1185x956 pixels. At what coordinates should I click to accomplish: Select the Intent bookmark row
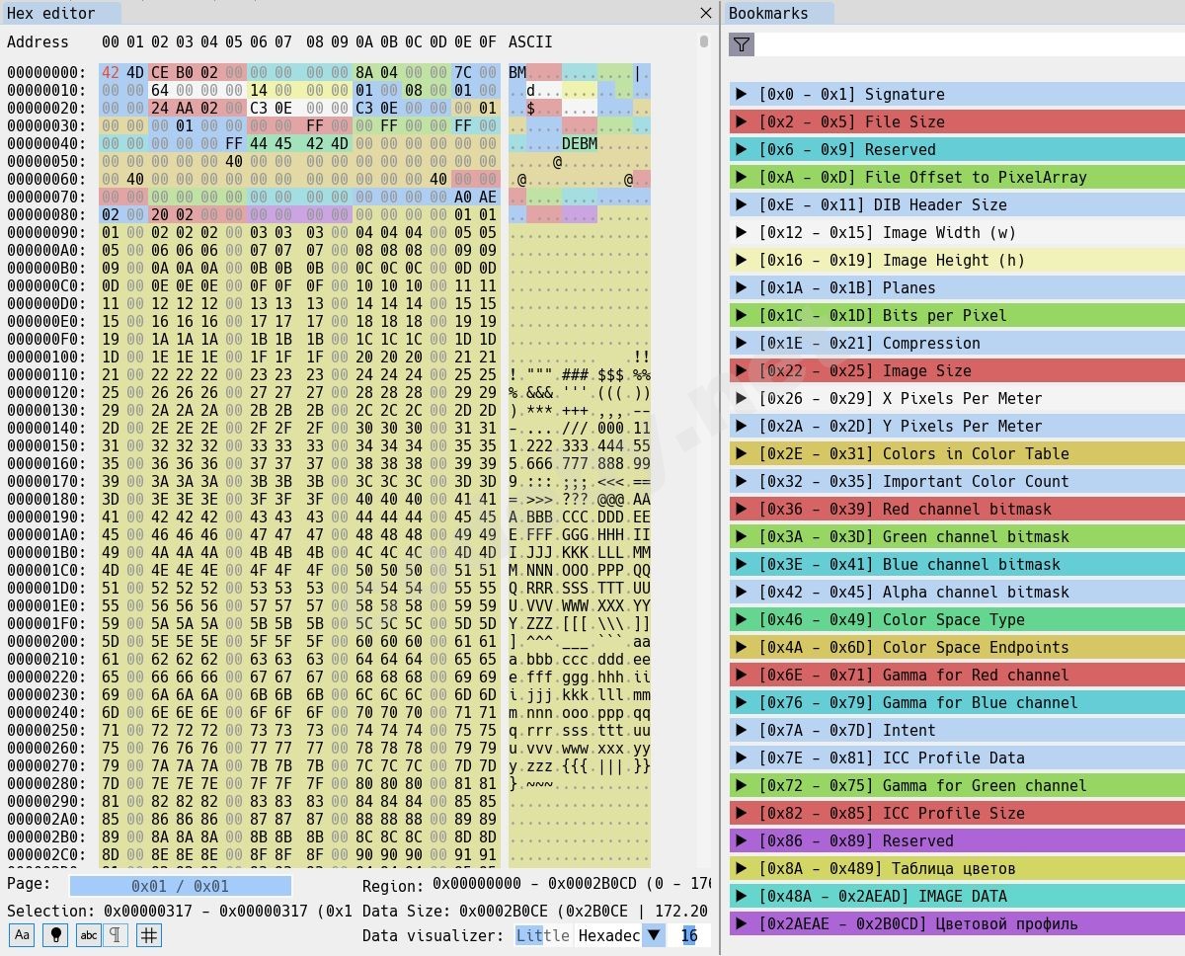coord(957,730)
